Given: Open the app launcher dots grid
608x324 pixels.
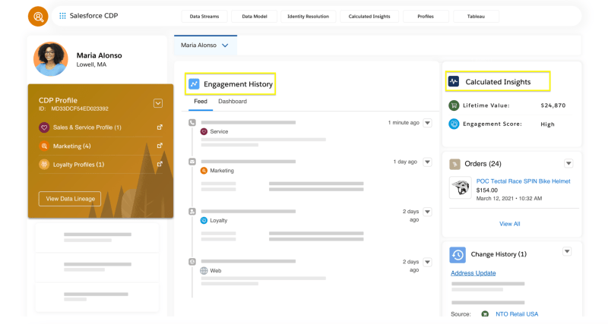Looking at the screenshot, I should click(x=62, y=16).
